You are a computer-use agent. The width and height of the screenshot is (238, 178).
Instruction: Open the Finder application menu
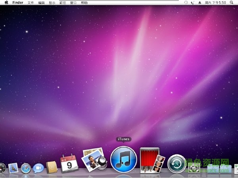coord(18,2)
